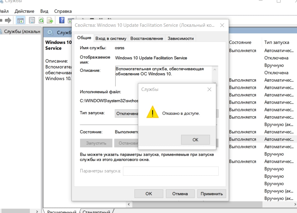Click the Применить button
297x213 pixels.
coord(212,194)
